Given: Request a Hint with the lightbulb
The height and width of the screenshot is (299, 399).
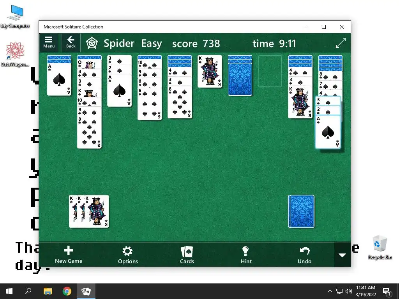Looking at the screenshot, I should tap(246, 255).
